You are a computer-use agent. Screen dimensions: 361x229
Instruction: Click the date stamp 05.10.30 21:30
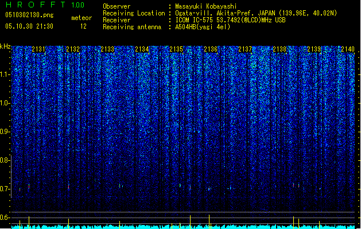click(29, 26)
